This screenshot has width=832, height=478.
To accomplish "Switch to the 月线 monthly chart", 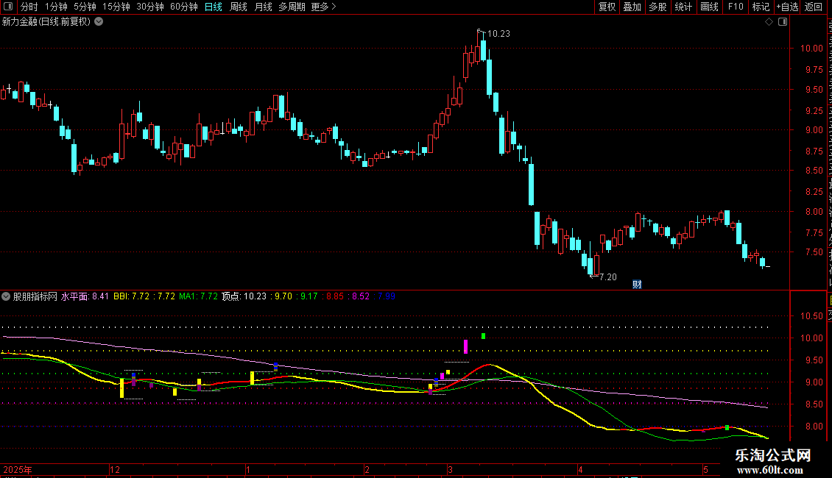I will (263, 7).
